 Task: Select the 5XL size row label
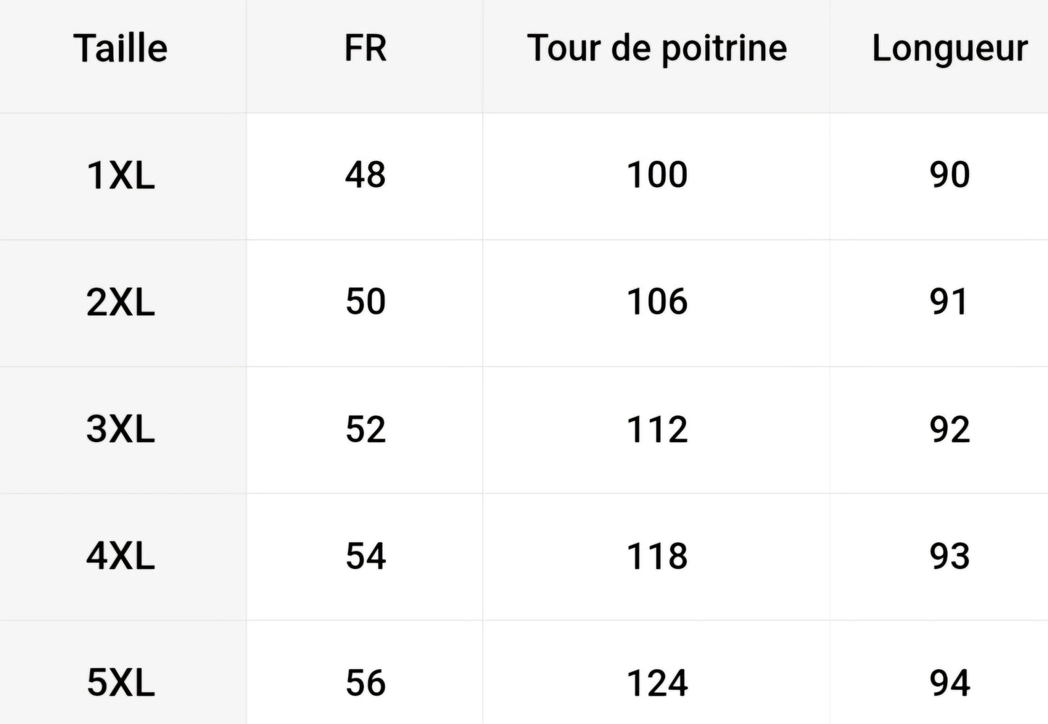coord(120,683)
